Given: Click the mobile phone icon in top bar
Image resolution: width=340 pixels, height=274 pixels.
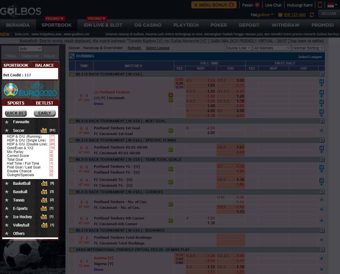Looking at the screenshot, I should (x=320, y=5).
